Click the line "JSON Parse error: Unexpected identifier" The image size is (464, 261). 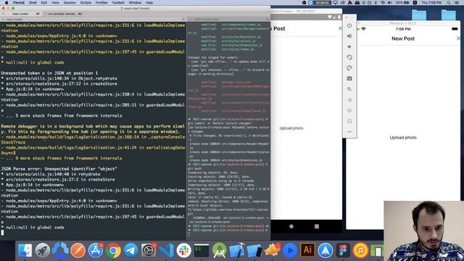tap(59, 169)
